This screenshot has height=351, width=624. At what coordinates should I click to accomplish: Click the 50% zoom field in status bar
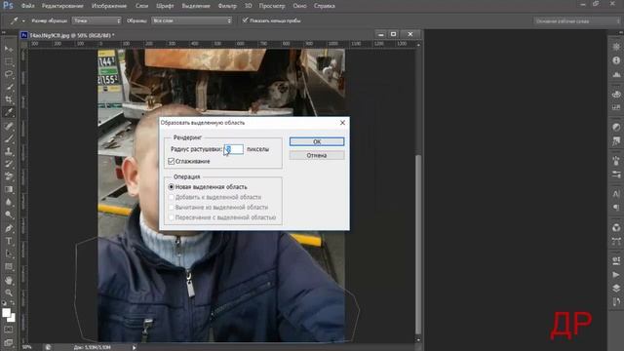(27, 347)
